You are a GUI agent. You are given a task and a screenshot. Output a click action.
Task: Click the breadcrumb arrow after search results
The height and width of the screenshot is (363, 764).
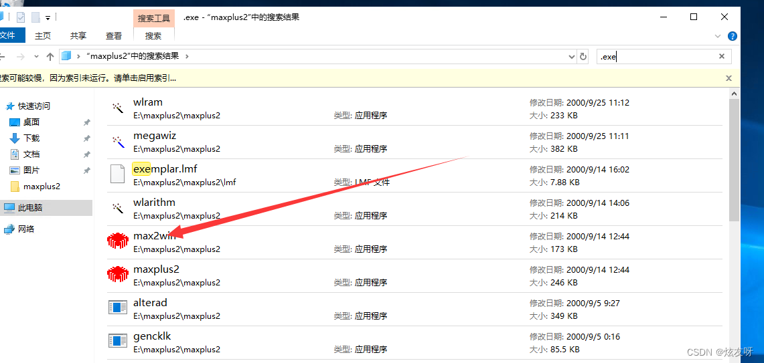pyautogui.click(x=187, y=56)
